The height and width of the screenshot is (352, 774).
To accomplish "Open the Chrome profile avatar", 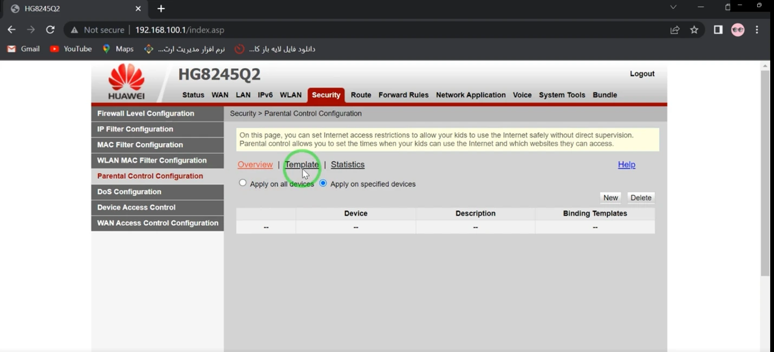I will [738, 30].
